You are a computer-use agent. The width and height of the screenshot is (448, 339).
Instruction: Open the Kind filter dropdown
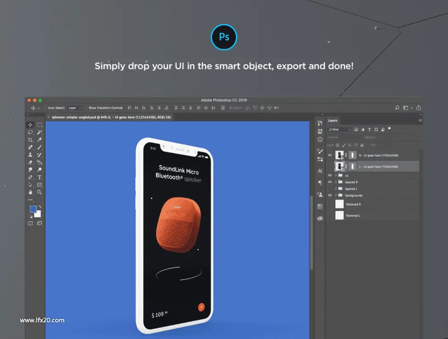(340, 130)
